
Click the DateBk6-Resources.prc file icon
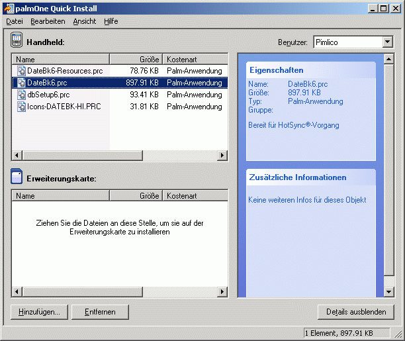21,71
